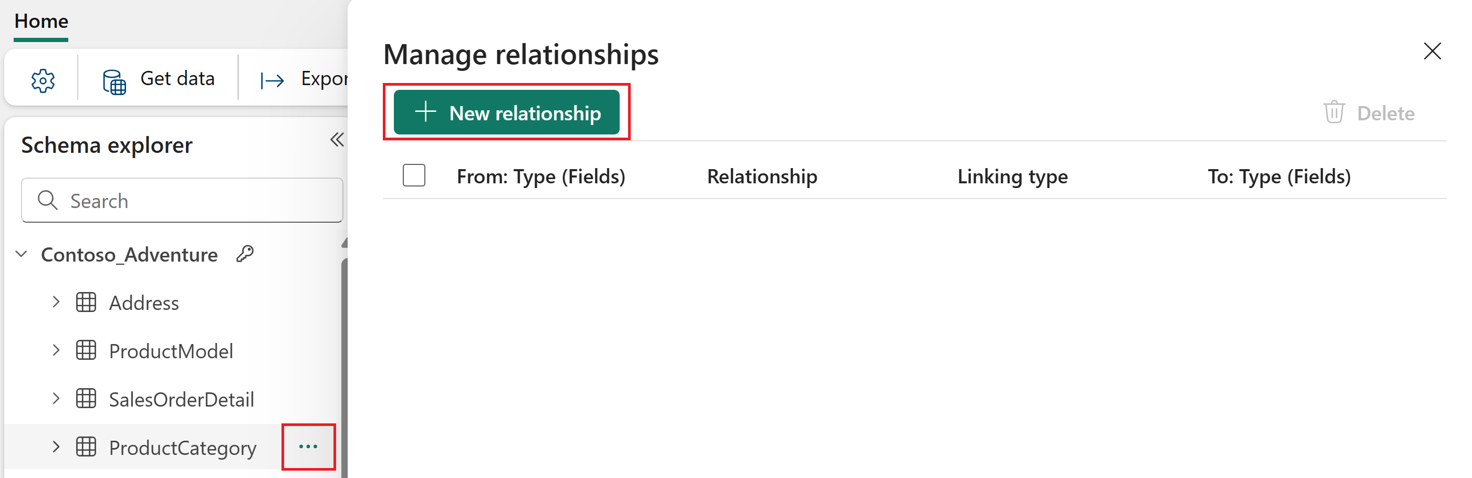
Task: Expand the ProductCategory table node
Action: 56,446
